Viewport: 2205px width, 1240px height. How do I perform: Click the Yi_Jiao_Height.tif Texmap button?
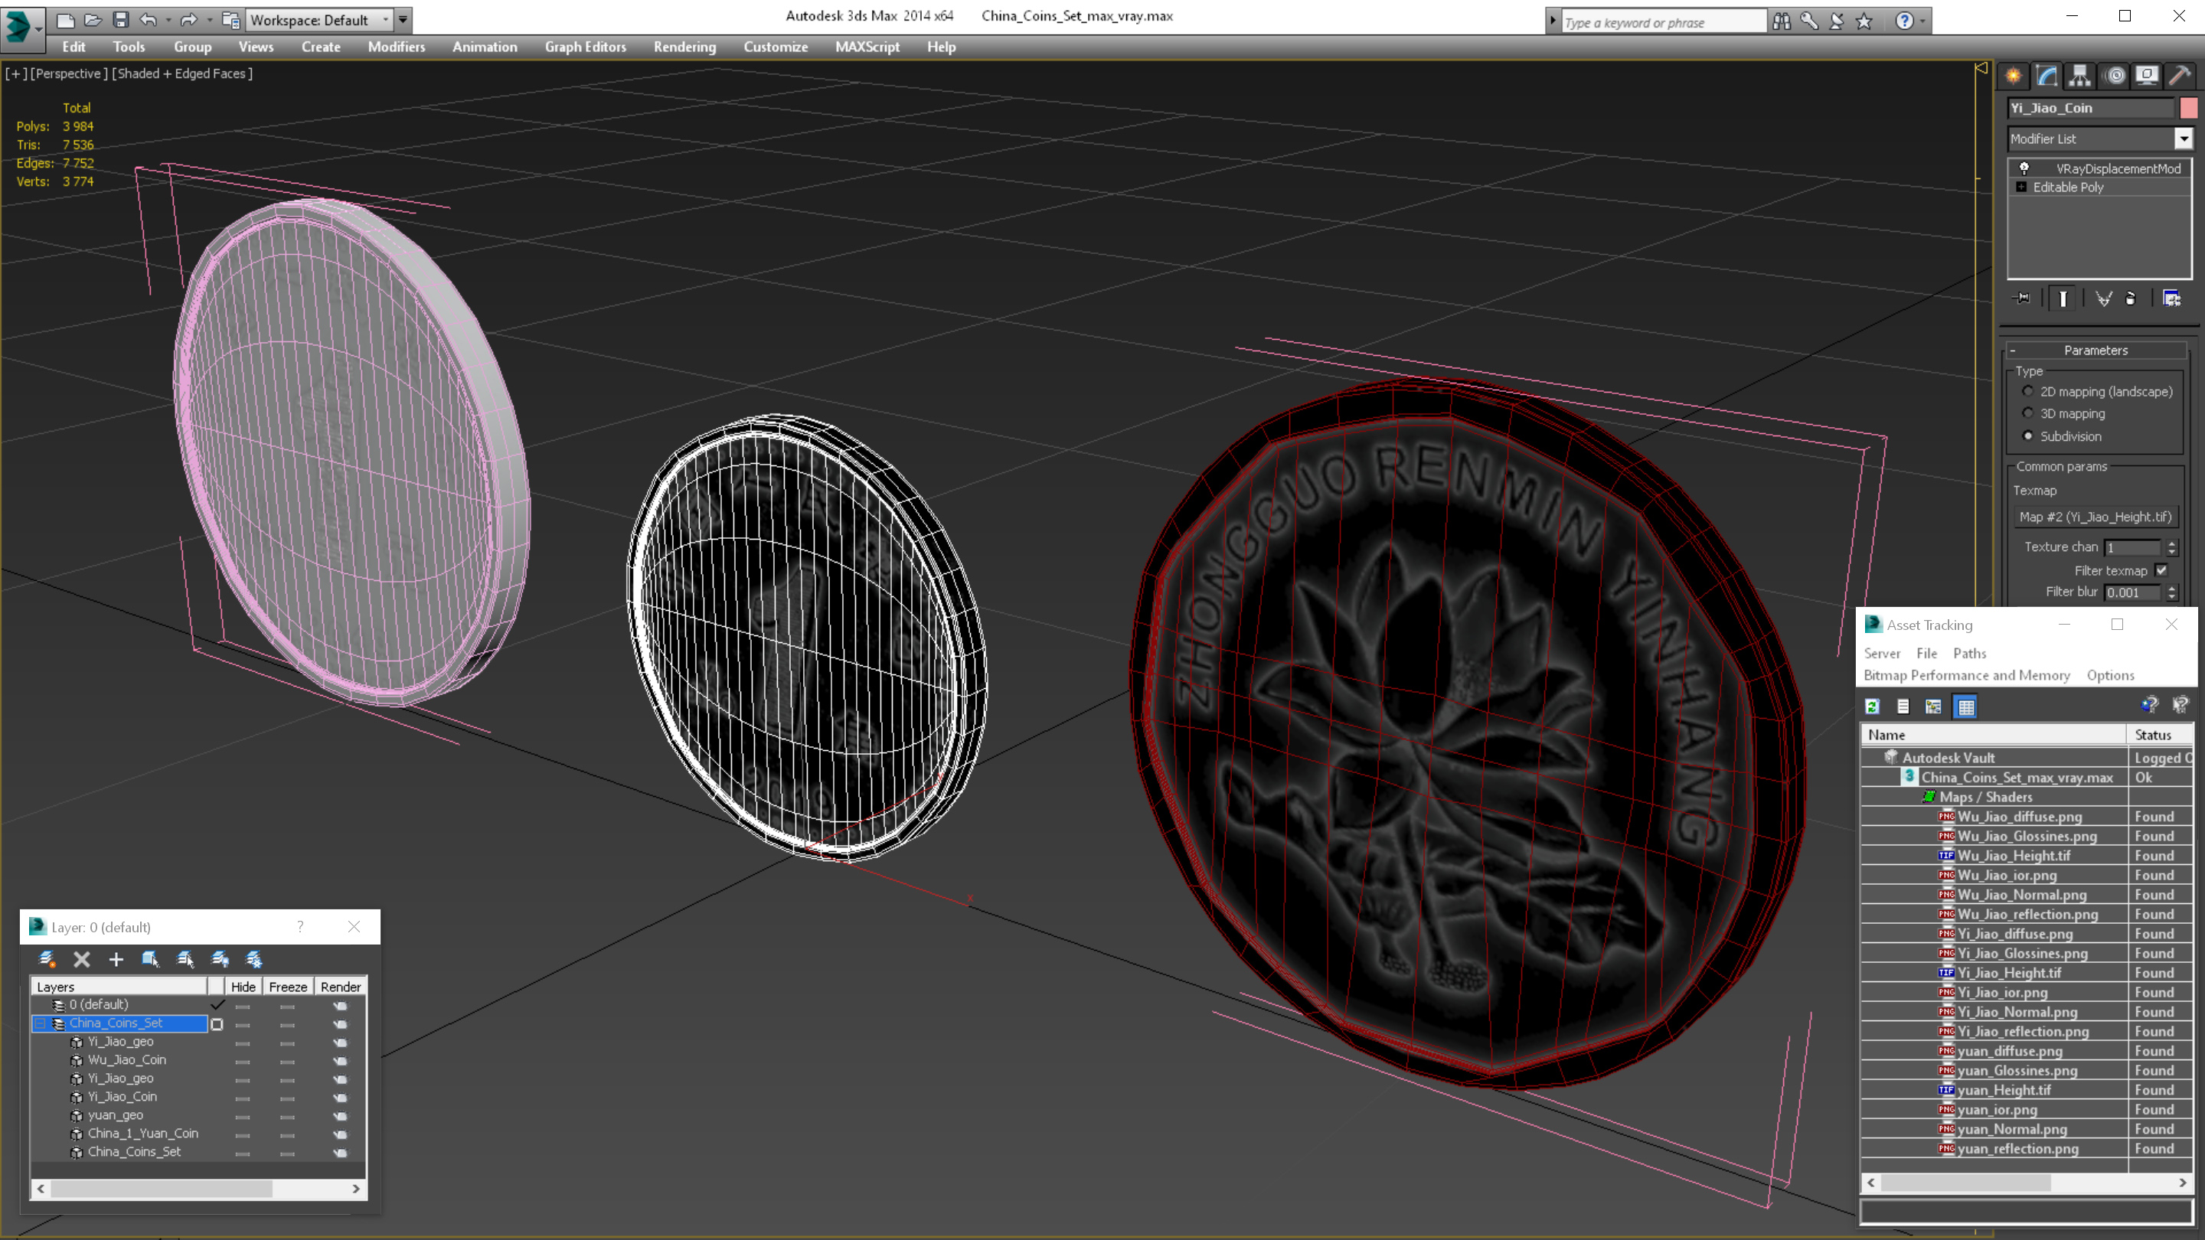(2096, 517)
